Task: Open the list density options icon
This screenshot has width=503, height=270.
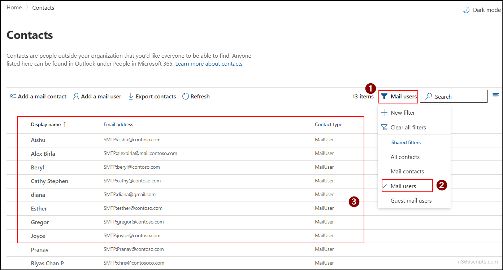Action: pos(496,96)
